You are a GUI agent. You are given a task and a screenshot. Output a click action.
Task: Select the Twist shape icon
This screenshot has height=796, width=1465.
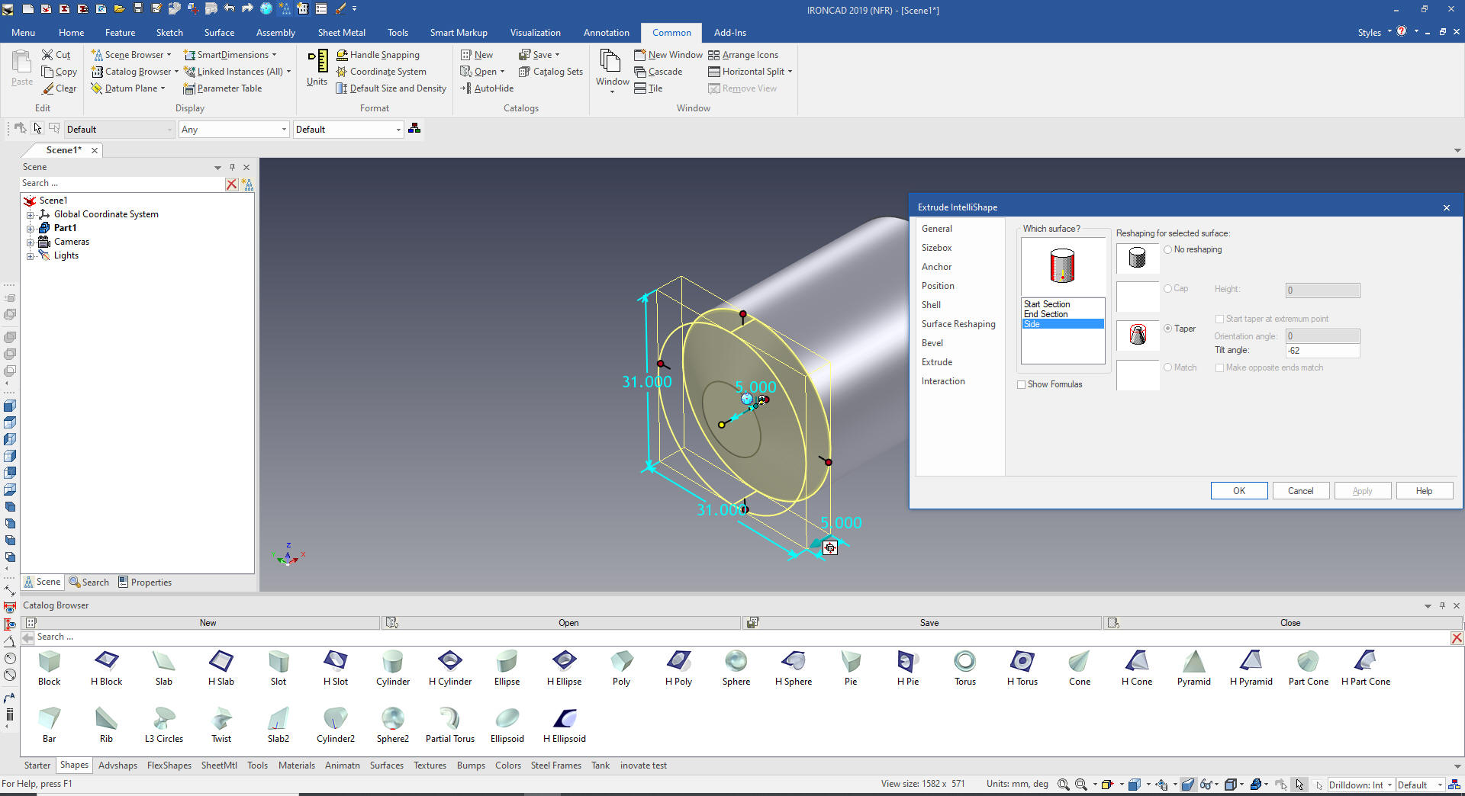coord(221,719)
